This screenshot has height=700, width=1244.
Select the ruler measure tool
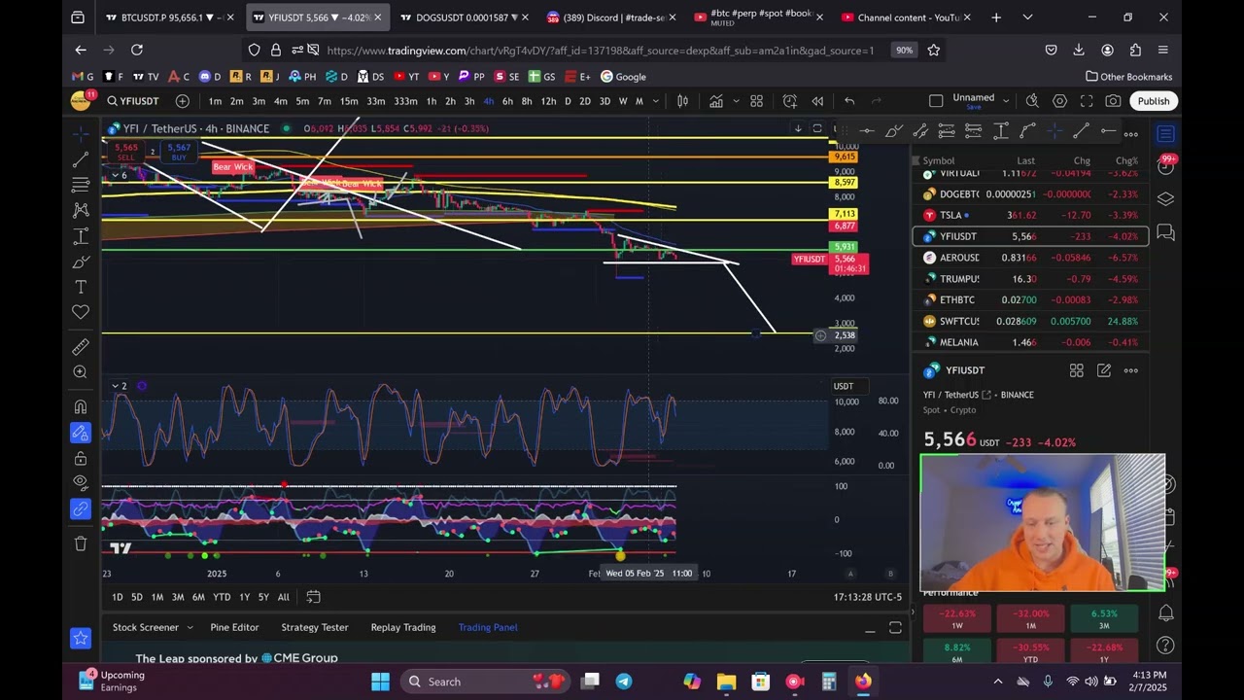81,347
